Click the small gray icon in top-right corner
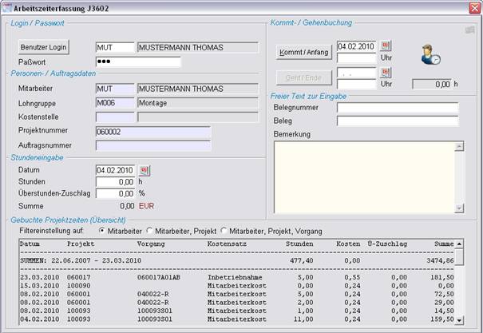 click(x=469, y=30)
